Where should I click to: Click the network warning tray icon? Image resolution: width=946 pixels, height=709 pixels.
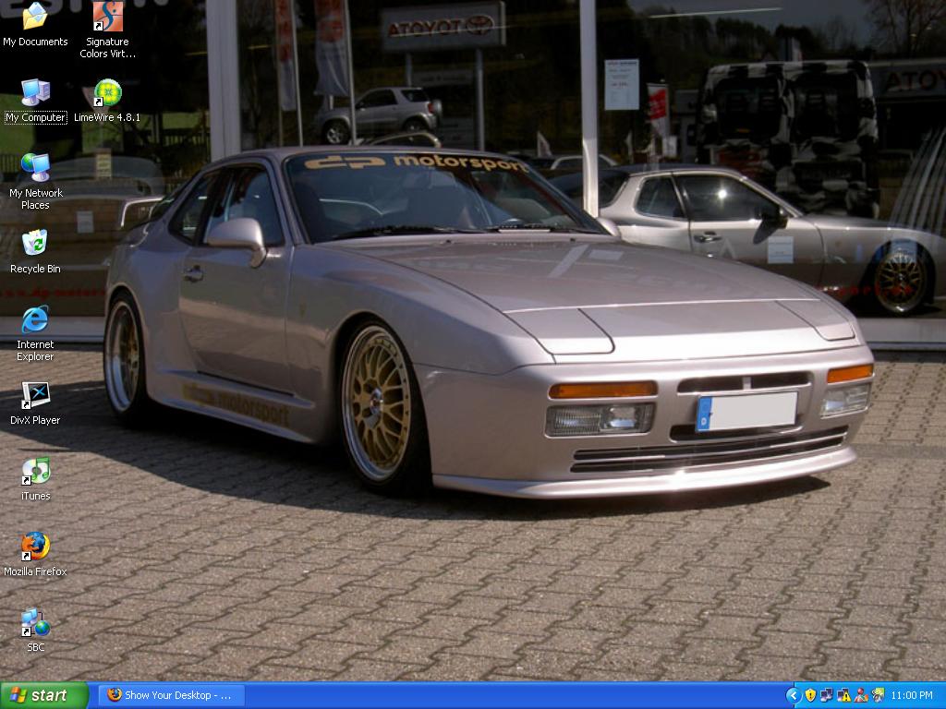tap(843, 695)
